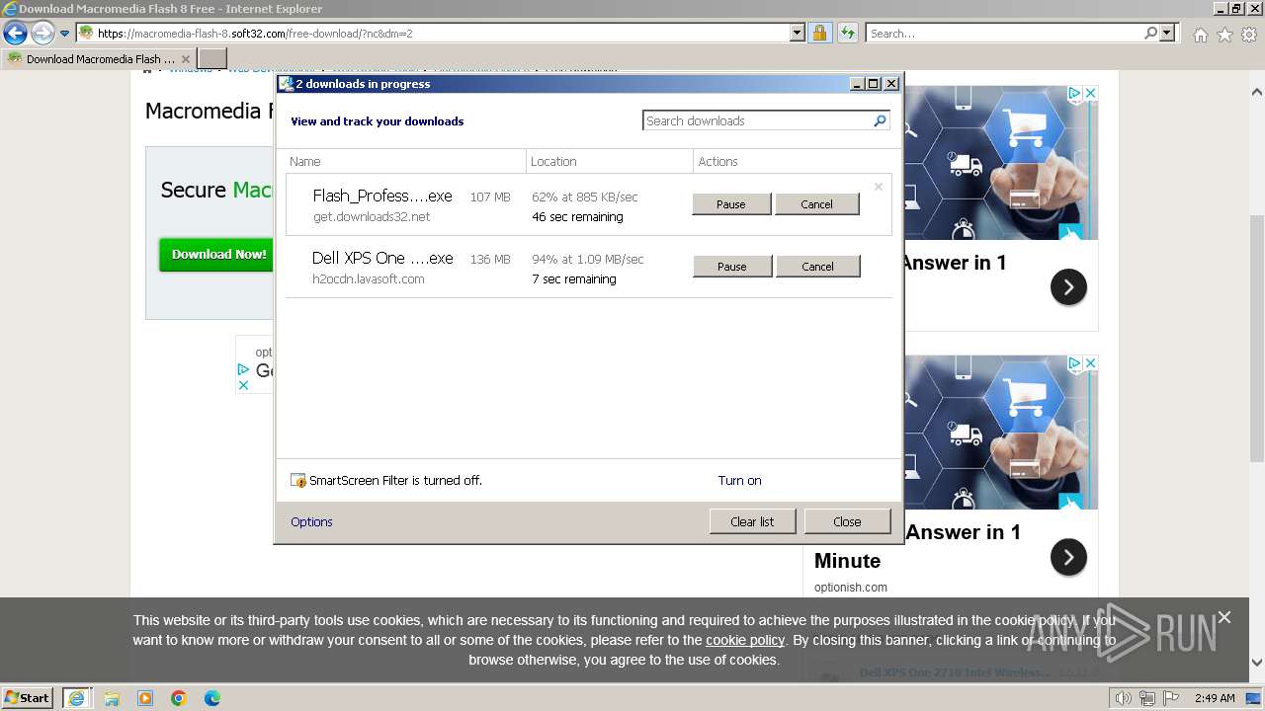Launch Google Chrome from taskbar

click(179, 698)
